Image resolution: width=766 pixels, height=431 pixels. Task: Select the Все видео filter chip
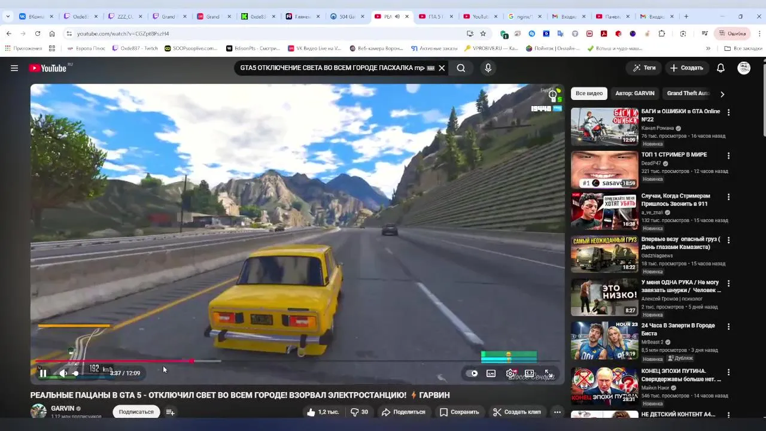pos(589,93)
